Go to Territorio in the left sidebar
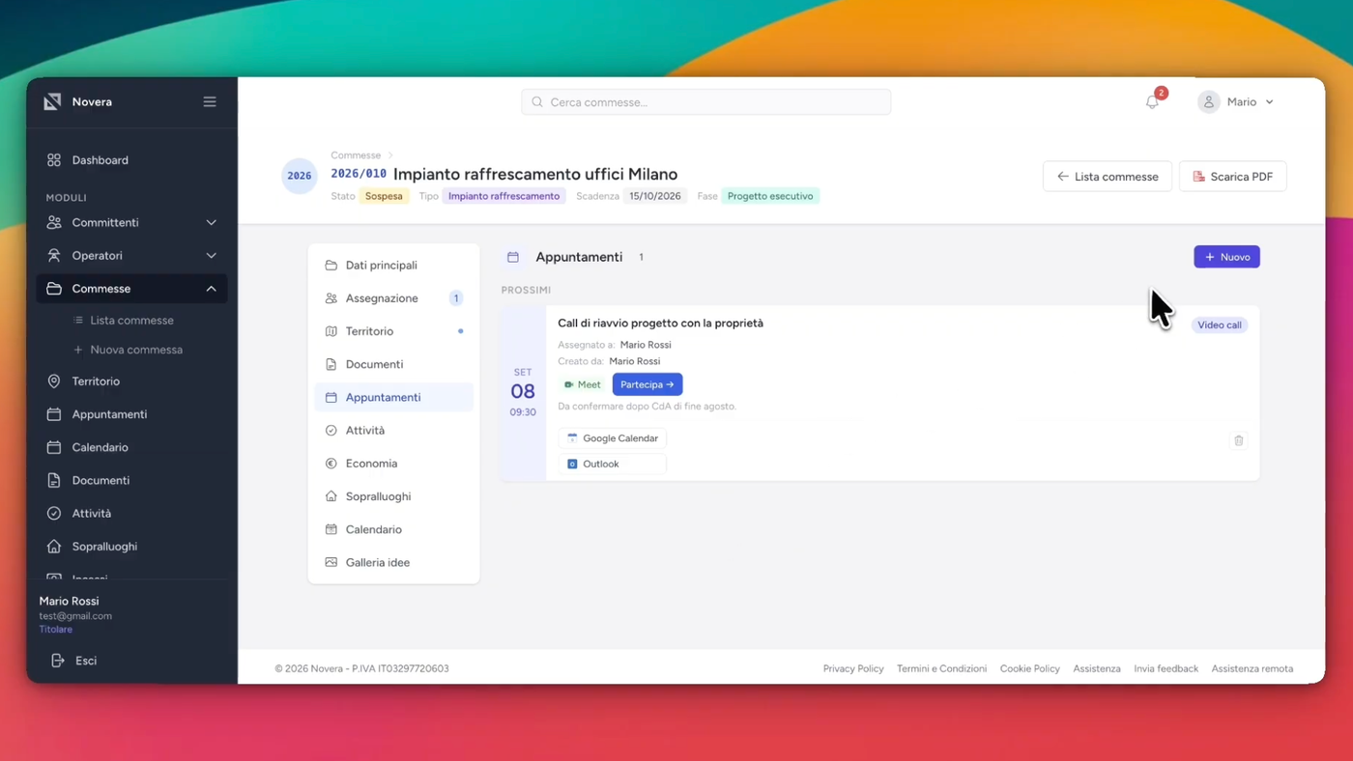Viewport: 1353px width, 761px height. pos(131,381)
